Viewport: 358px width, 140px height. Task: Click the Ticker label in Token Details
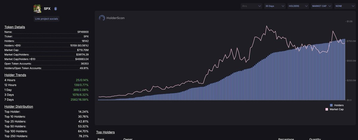pyautogui.click(x=8, y=36)
